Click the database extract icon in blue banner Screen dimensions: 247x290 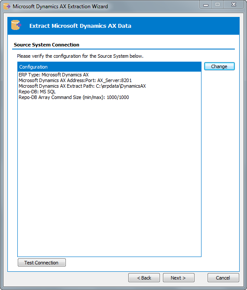tap(16, 25)
